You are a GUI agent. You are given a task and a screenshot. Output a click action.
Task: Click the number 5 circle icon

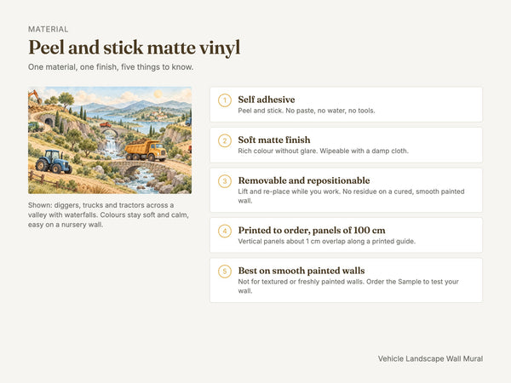point(225,272)
